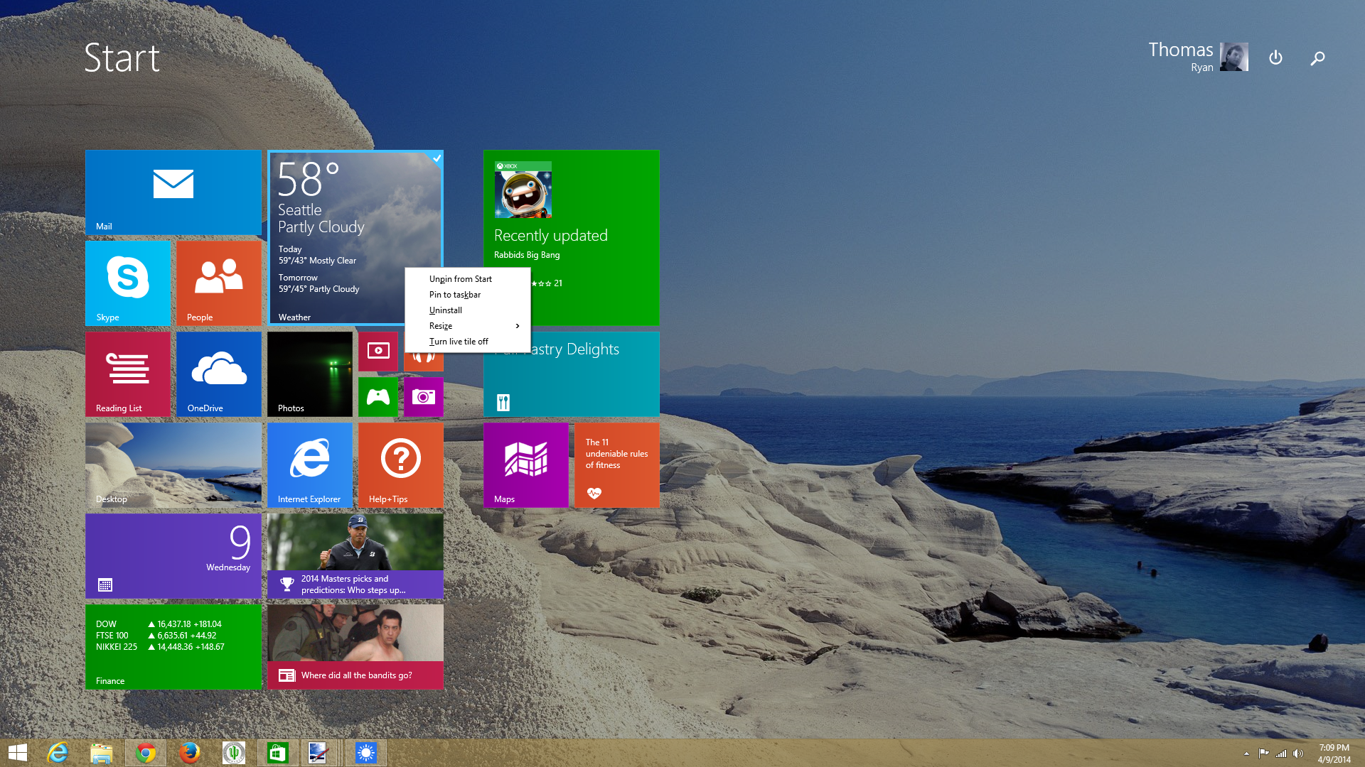Screen dimensions: 1365x767
Task: Click the Windows Start button on taskbar
Action: click(18, 753)
